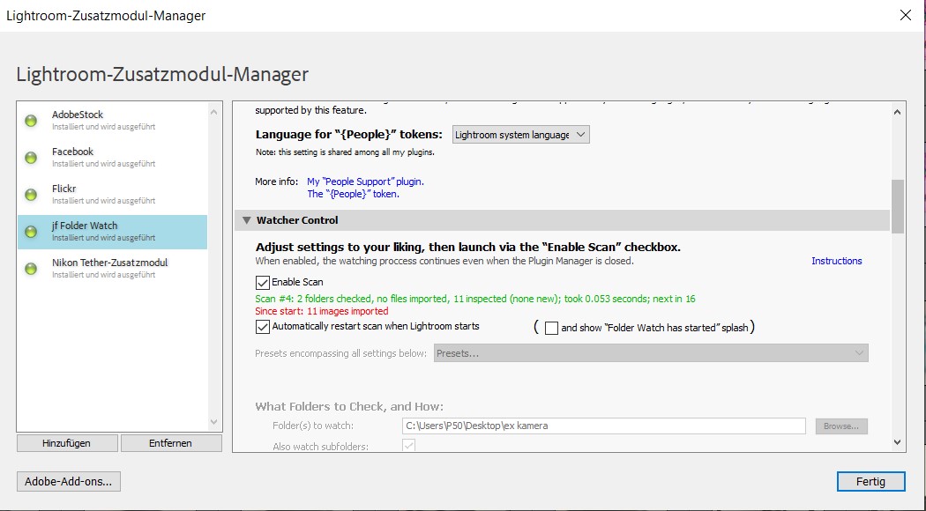The image size is (926, 511).
Task: Toggle Automatically restart scan when Lightroom starts
Action: click(x=262, y=327)
